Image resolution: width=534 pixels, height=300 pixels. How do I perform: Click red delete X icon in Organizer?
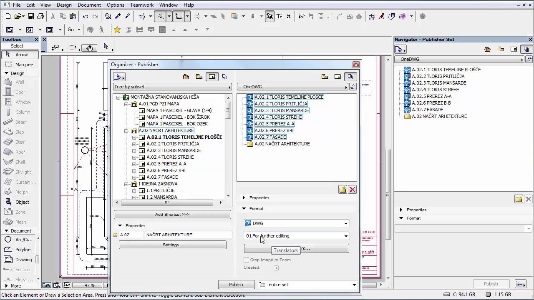pos(353,190)
